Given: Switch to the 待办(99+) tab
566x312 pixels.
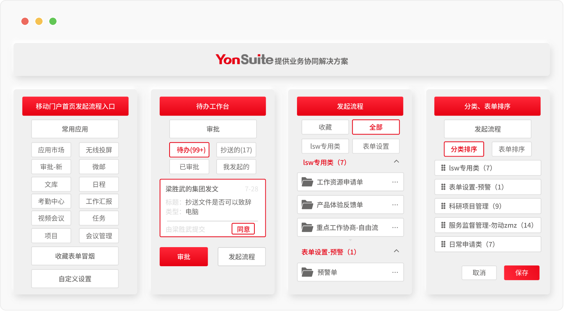Looking at the screenshot, I should (x=189, y=150).
